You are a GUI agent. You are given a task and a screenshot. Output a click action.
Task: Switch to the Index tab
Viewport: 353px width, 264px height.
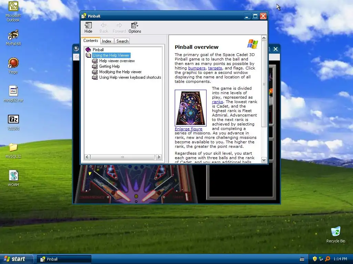click(107, 41)
